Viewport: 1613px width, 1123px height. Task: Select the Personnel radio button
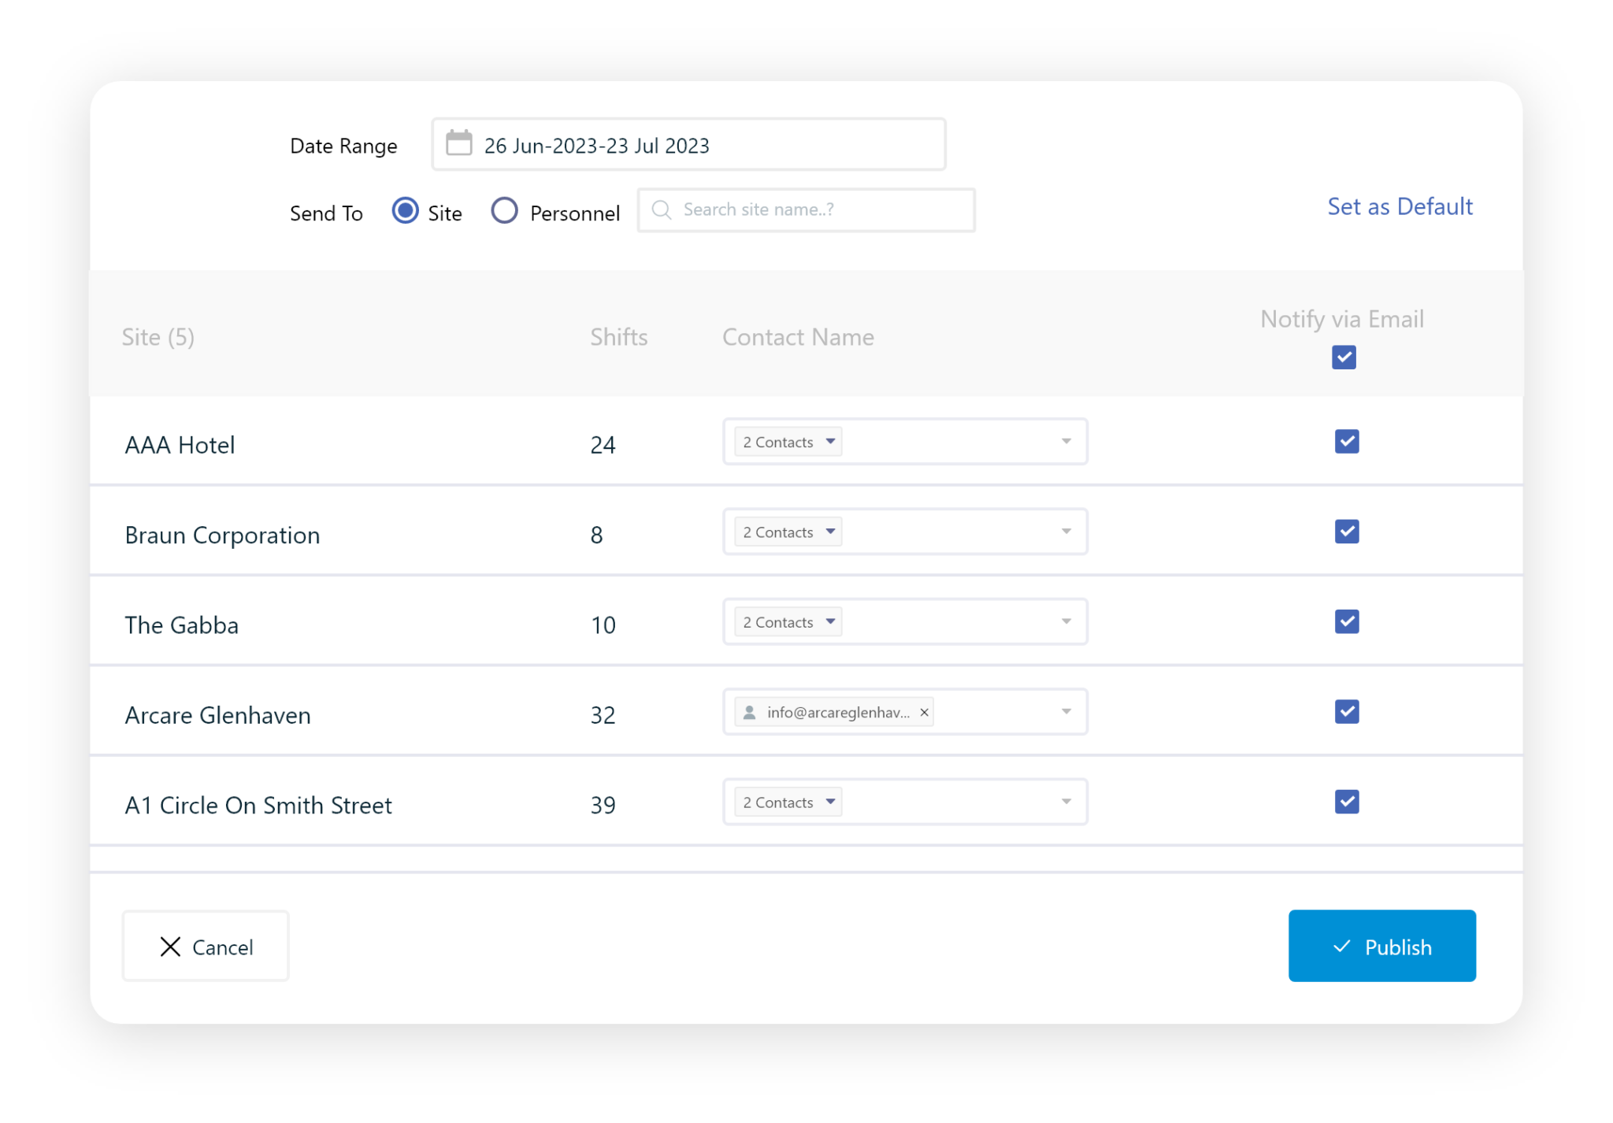(x=504, y=210)
